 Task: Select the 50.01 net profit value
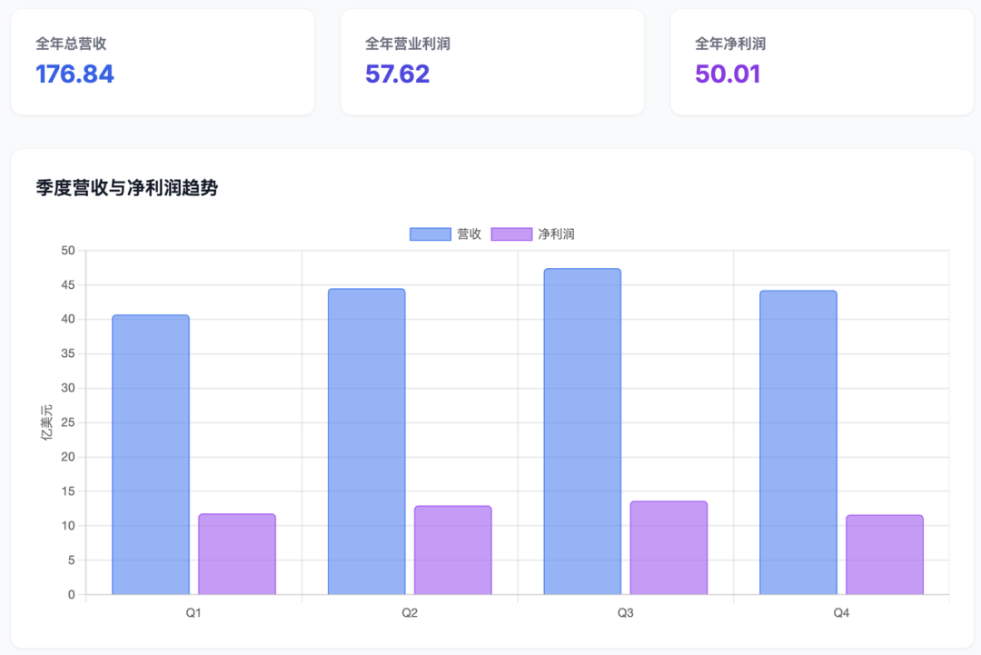[x=728, y=74]
